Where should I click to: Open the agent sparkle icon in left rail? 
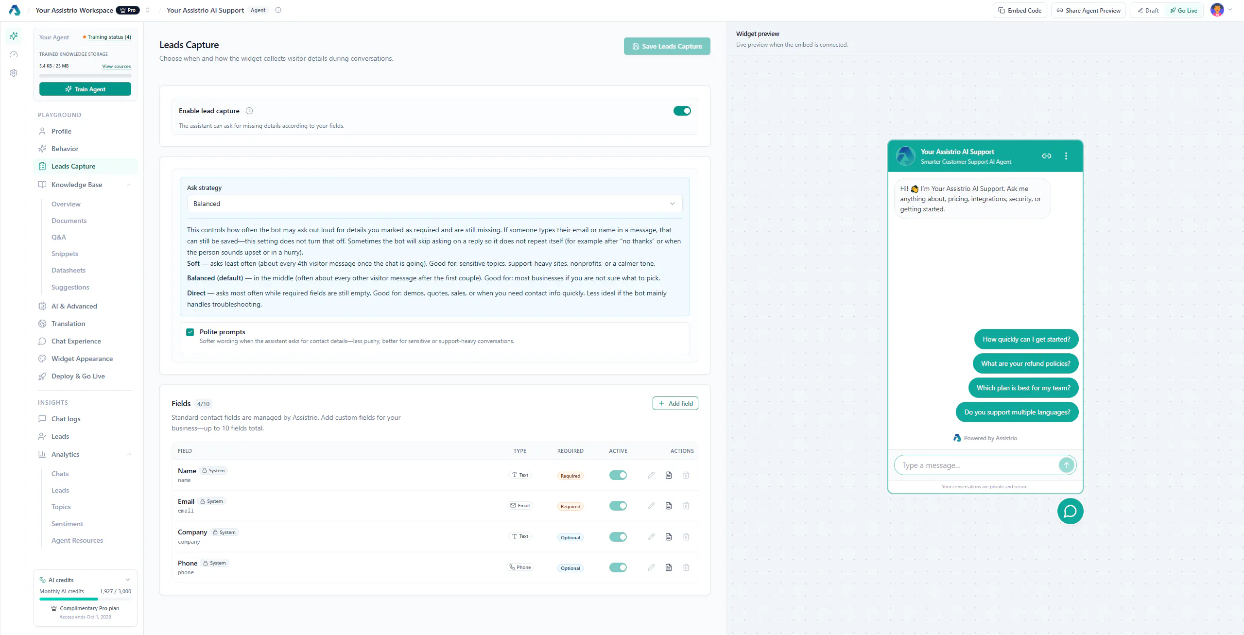tap(14, 36)
